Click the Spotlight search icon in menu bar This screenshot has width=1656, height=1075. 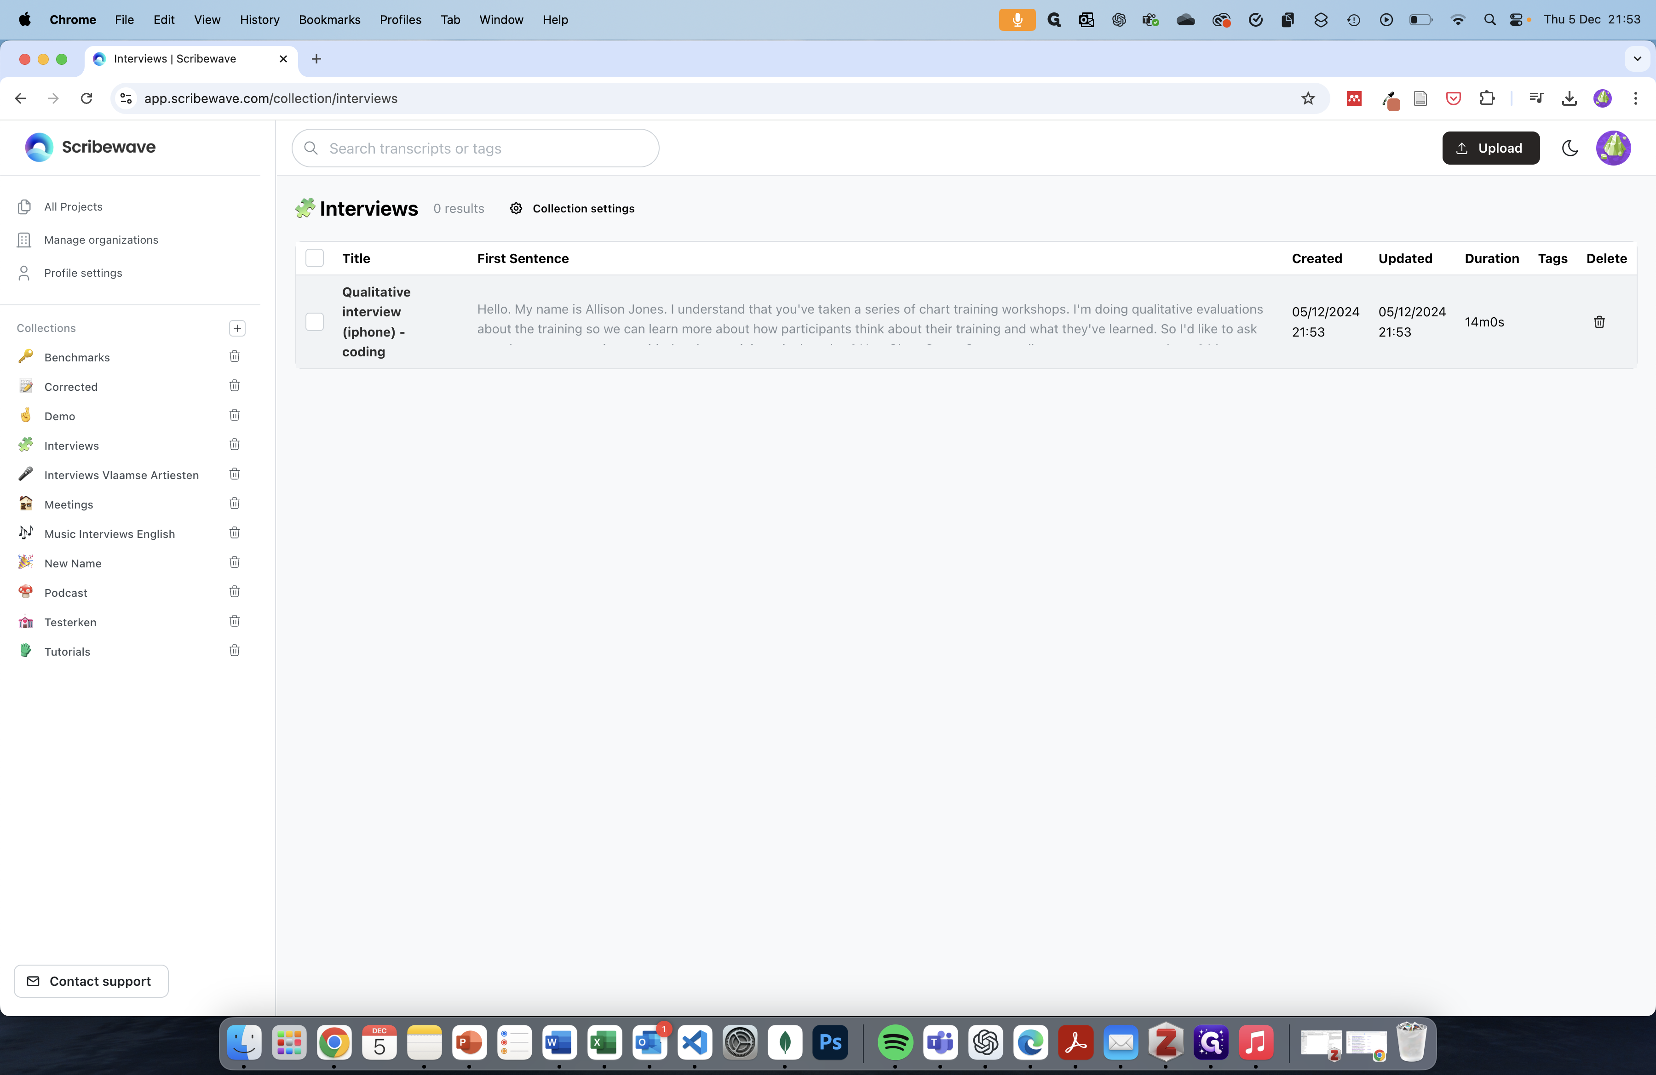pos(1489,19)
